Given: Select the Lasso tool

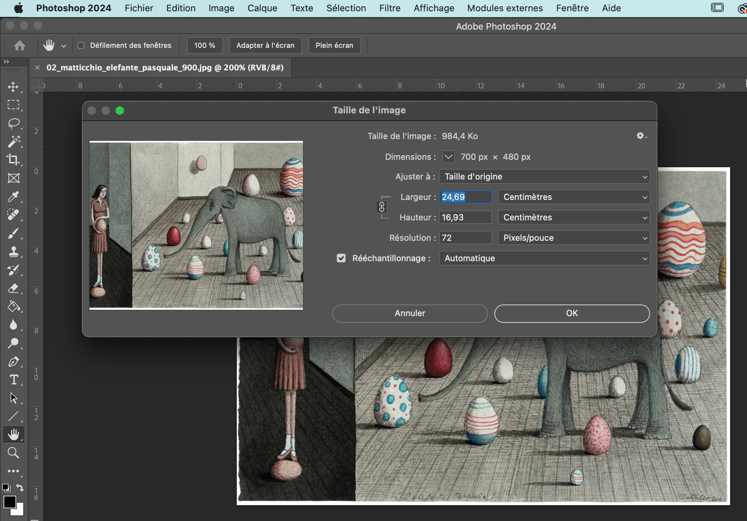Looking at the screenshot, I should click(x=13, y=123).
